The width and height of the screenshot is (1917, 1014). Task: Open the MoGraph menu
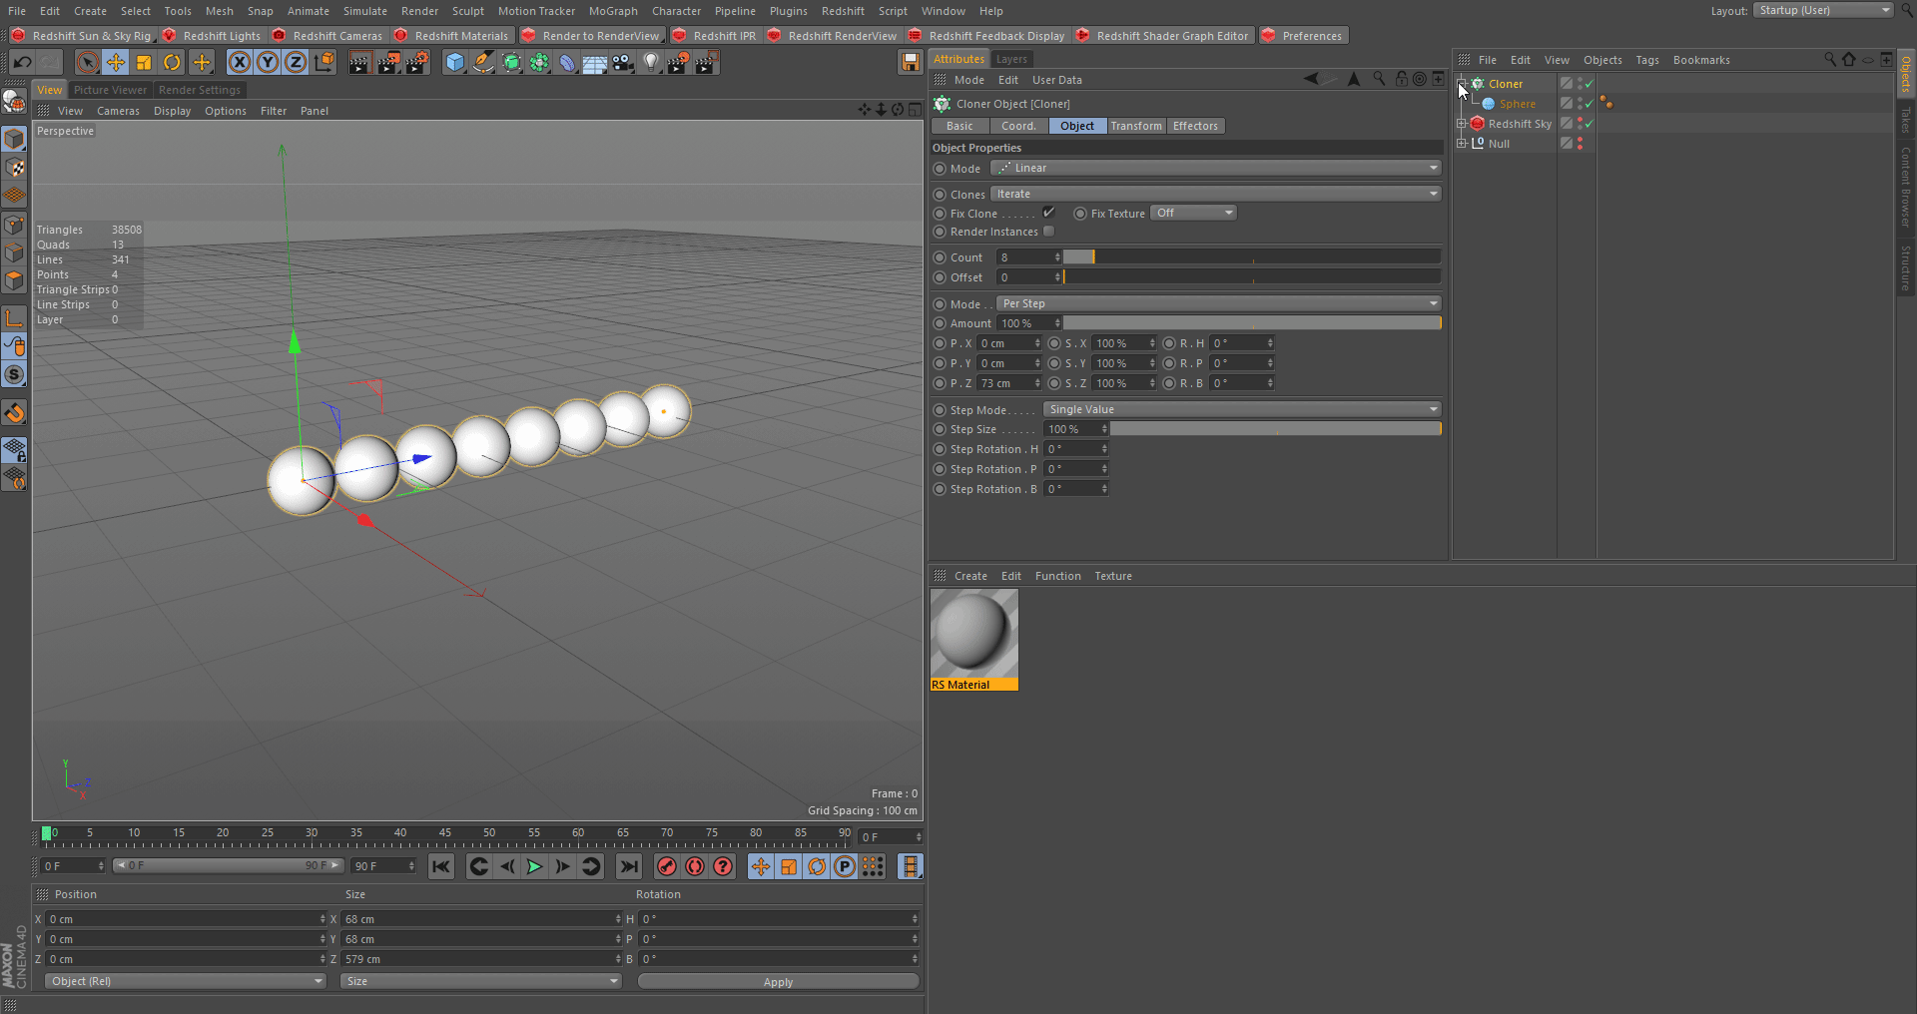point(612,11)
